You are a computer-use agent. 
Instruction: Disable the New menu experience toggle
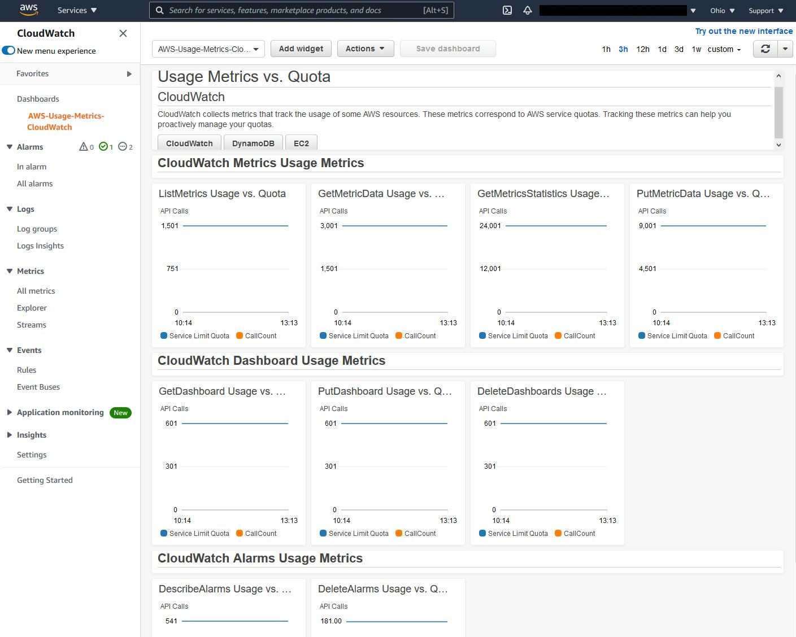point(8,50)
